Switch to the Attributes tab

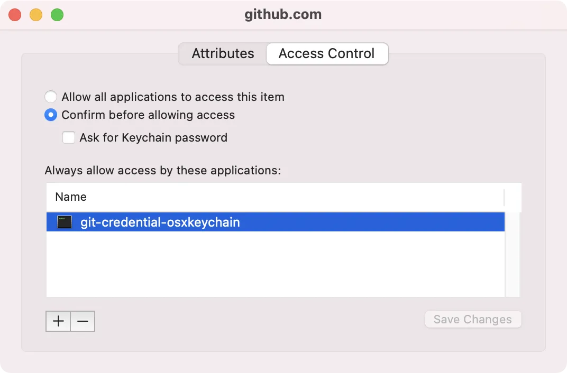[223, 54]
